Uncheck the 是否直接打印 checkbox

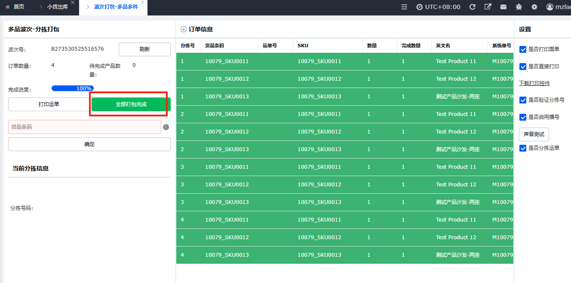tap(523, 67)
